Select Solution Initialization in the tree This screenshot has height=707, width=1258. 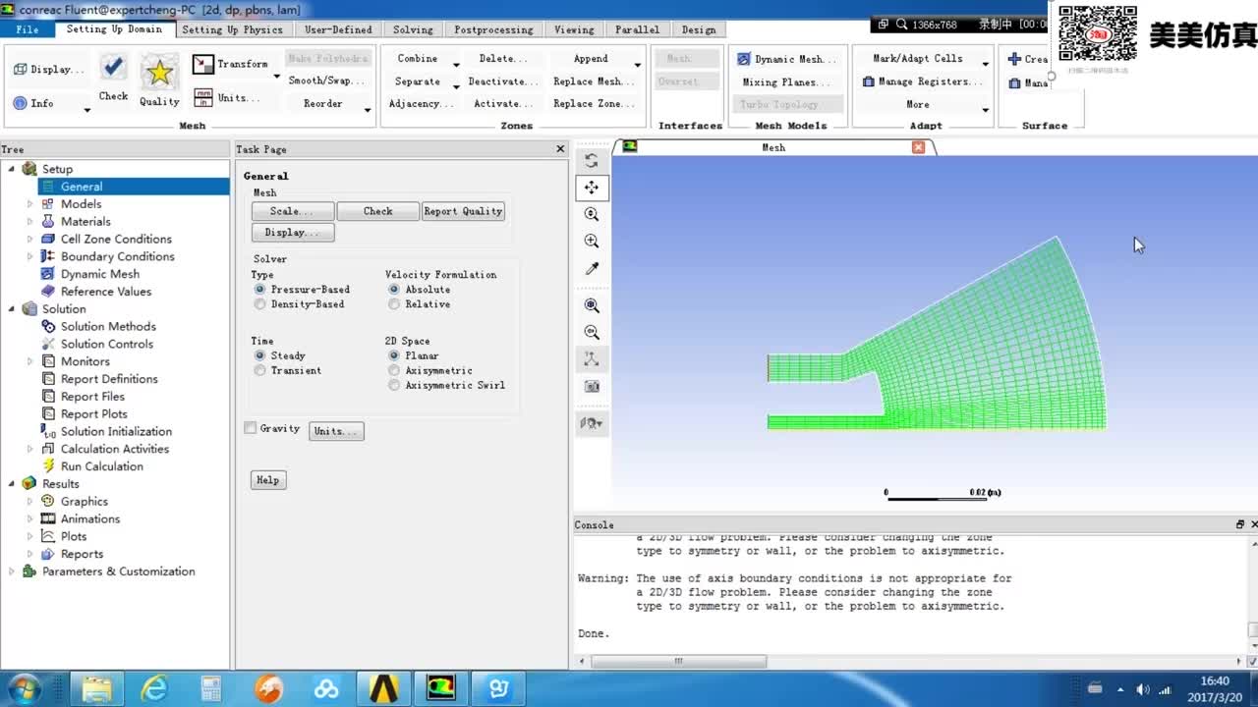click(116, 432)
